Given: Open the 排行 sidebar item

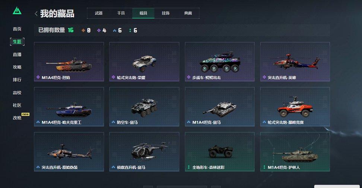Looking at the screenshot, I should pos(17,80).
